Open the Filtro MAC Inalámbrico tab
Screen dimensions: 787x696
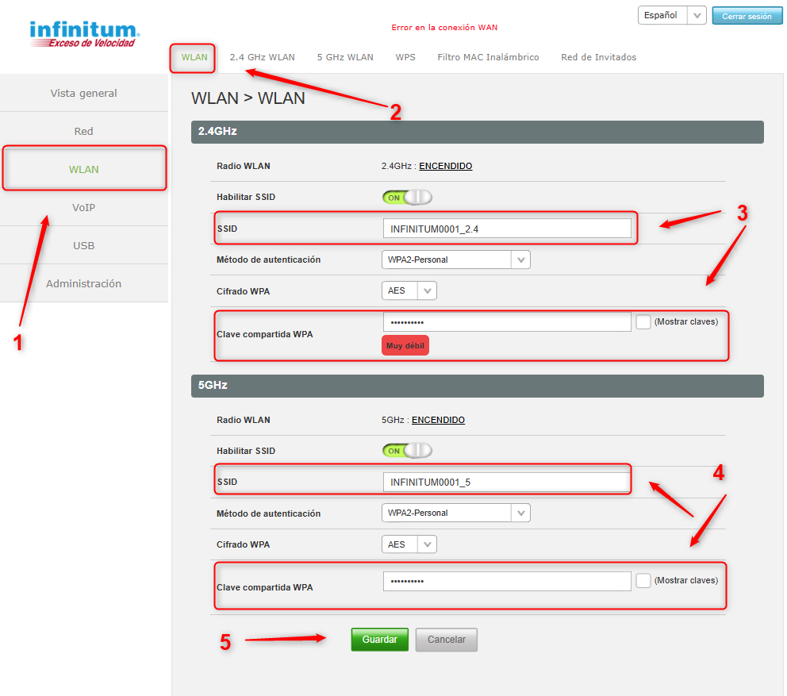click(x=488, y=57)
